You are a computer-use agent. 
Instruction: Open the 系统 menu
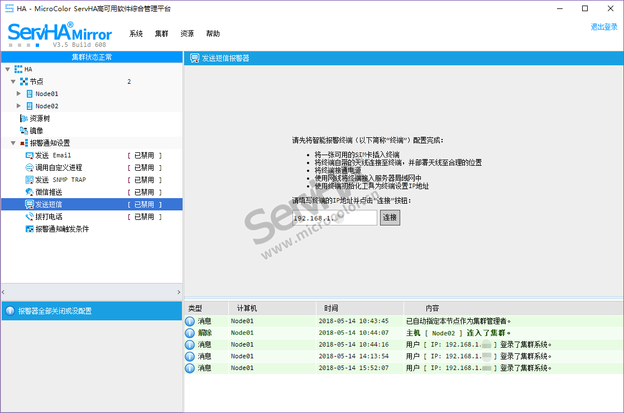pos(136,33)
